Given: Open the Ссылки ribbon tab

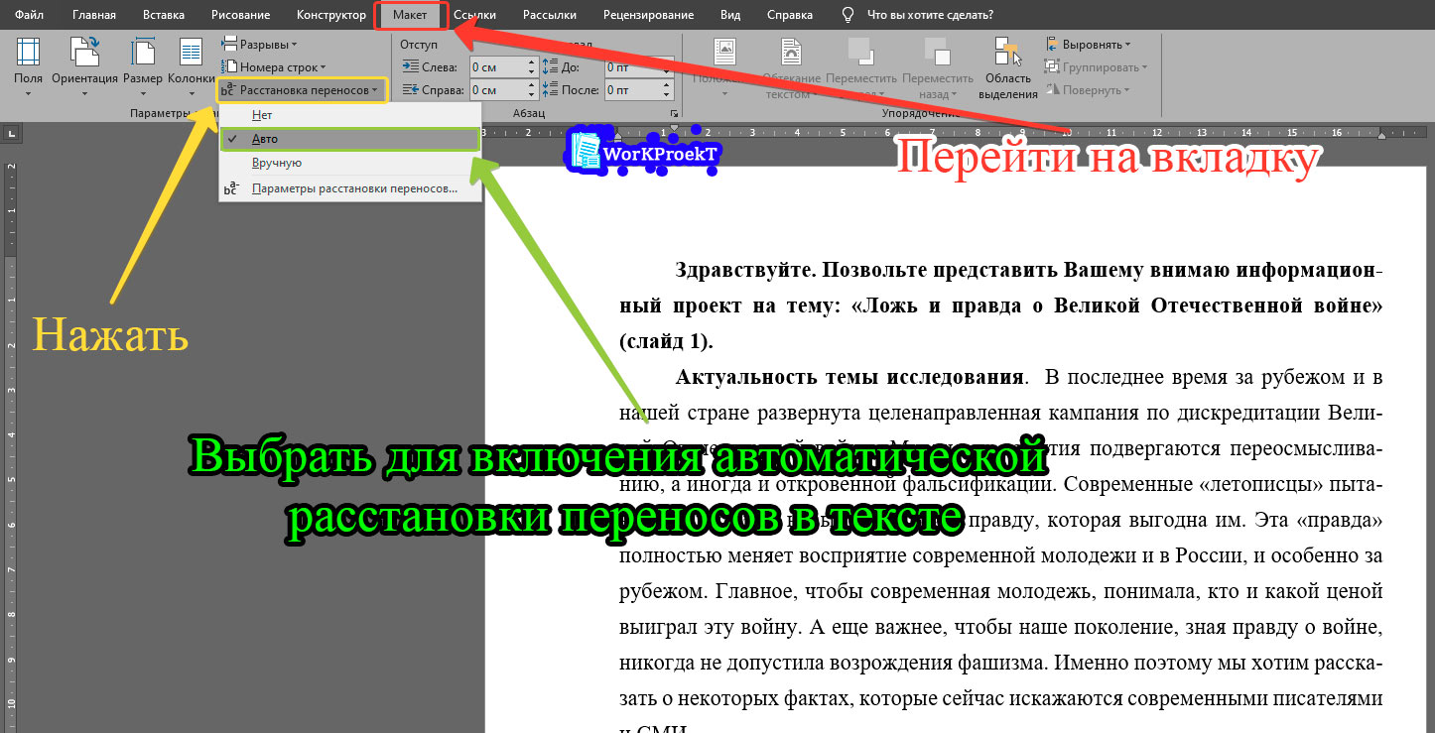Looking at the screenshot, I should [x=474, y=14].
